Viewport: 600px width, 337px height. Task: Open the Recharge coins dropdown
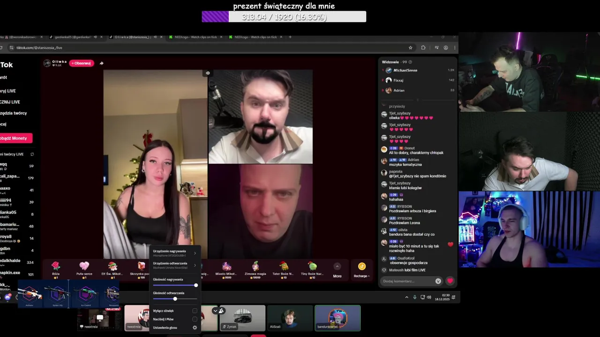click(361, 270)
